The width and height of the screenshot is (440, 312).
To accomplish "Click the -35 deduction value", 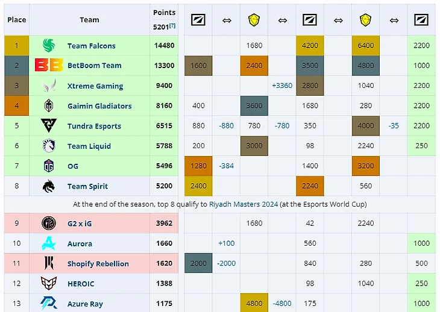I will tap(394, 126).
